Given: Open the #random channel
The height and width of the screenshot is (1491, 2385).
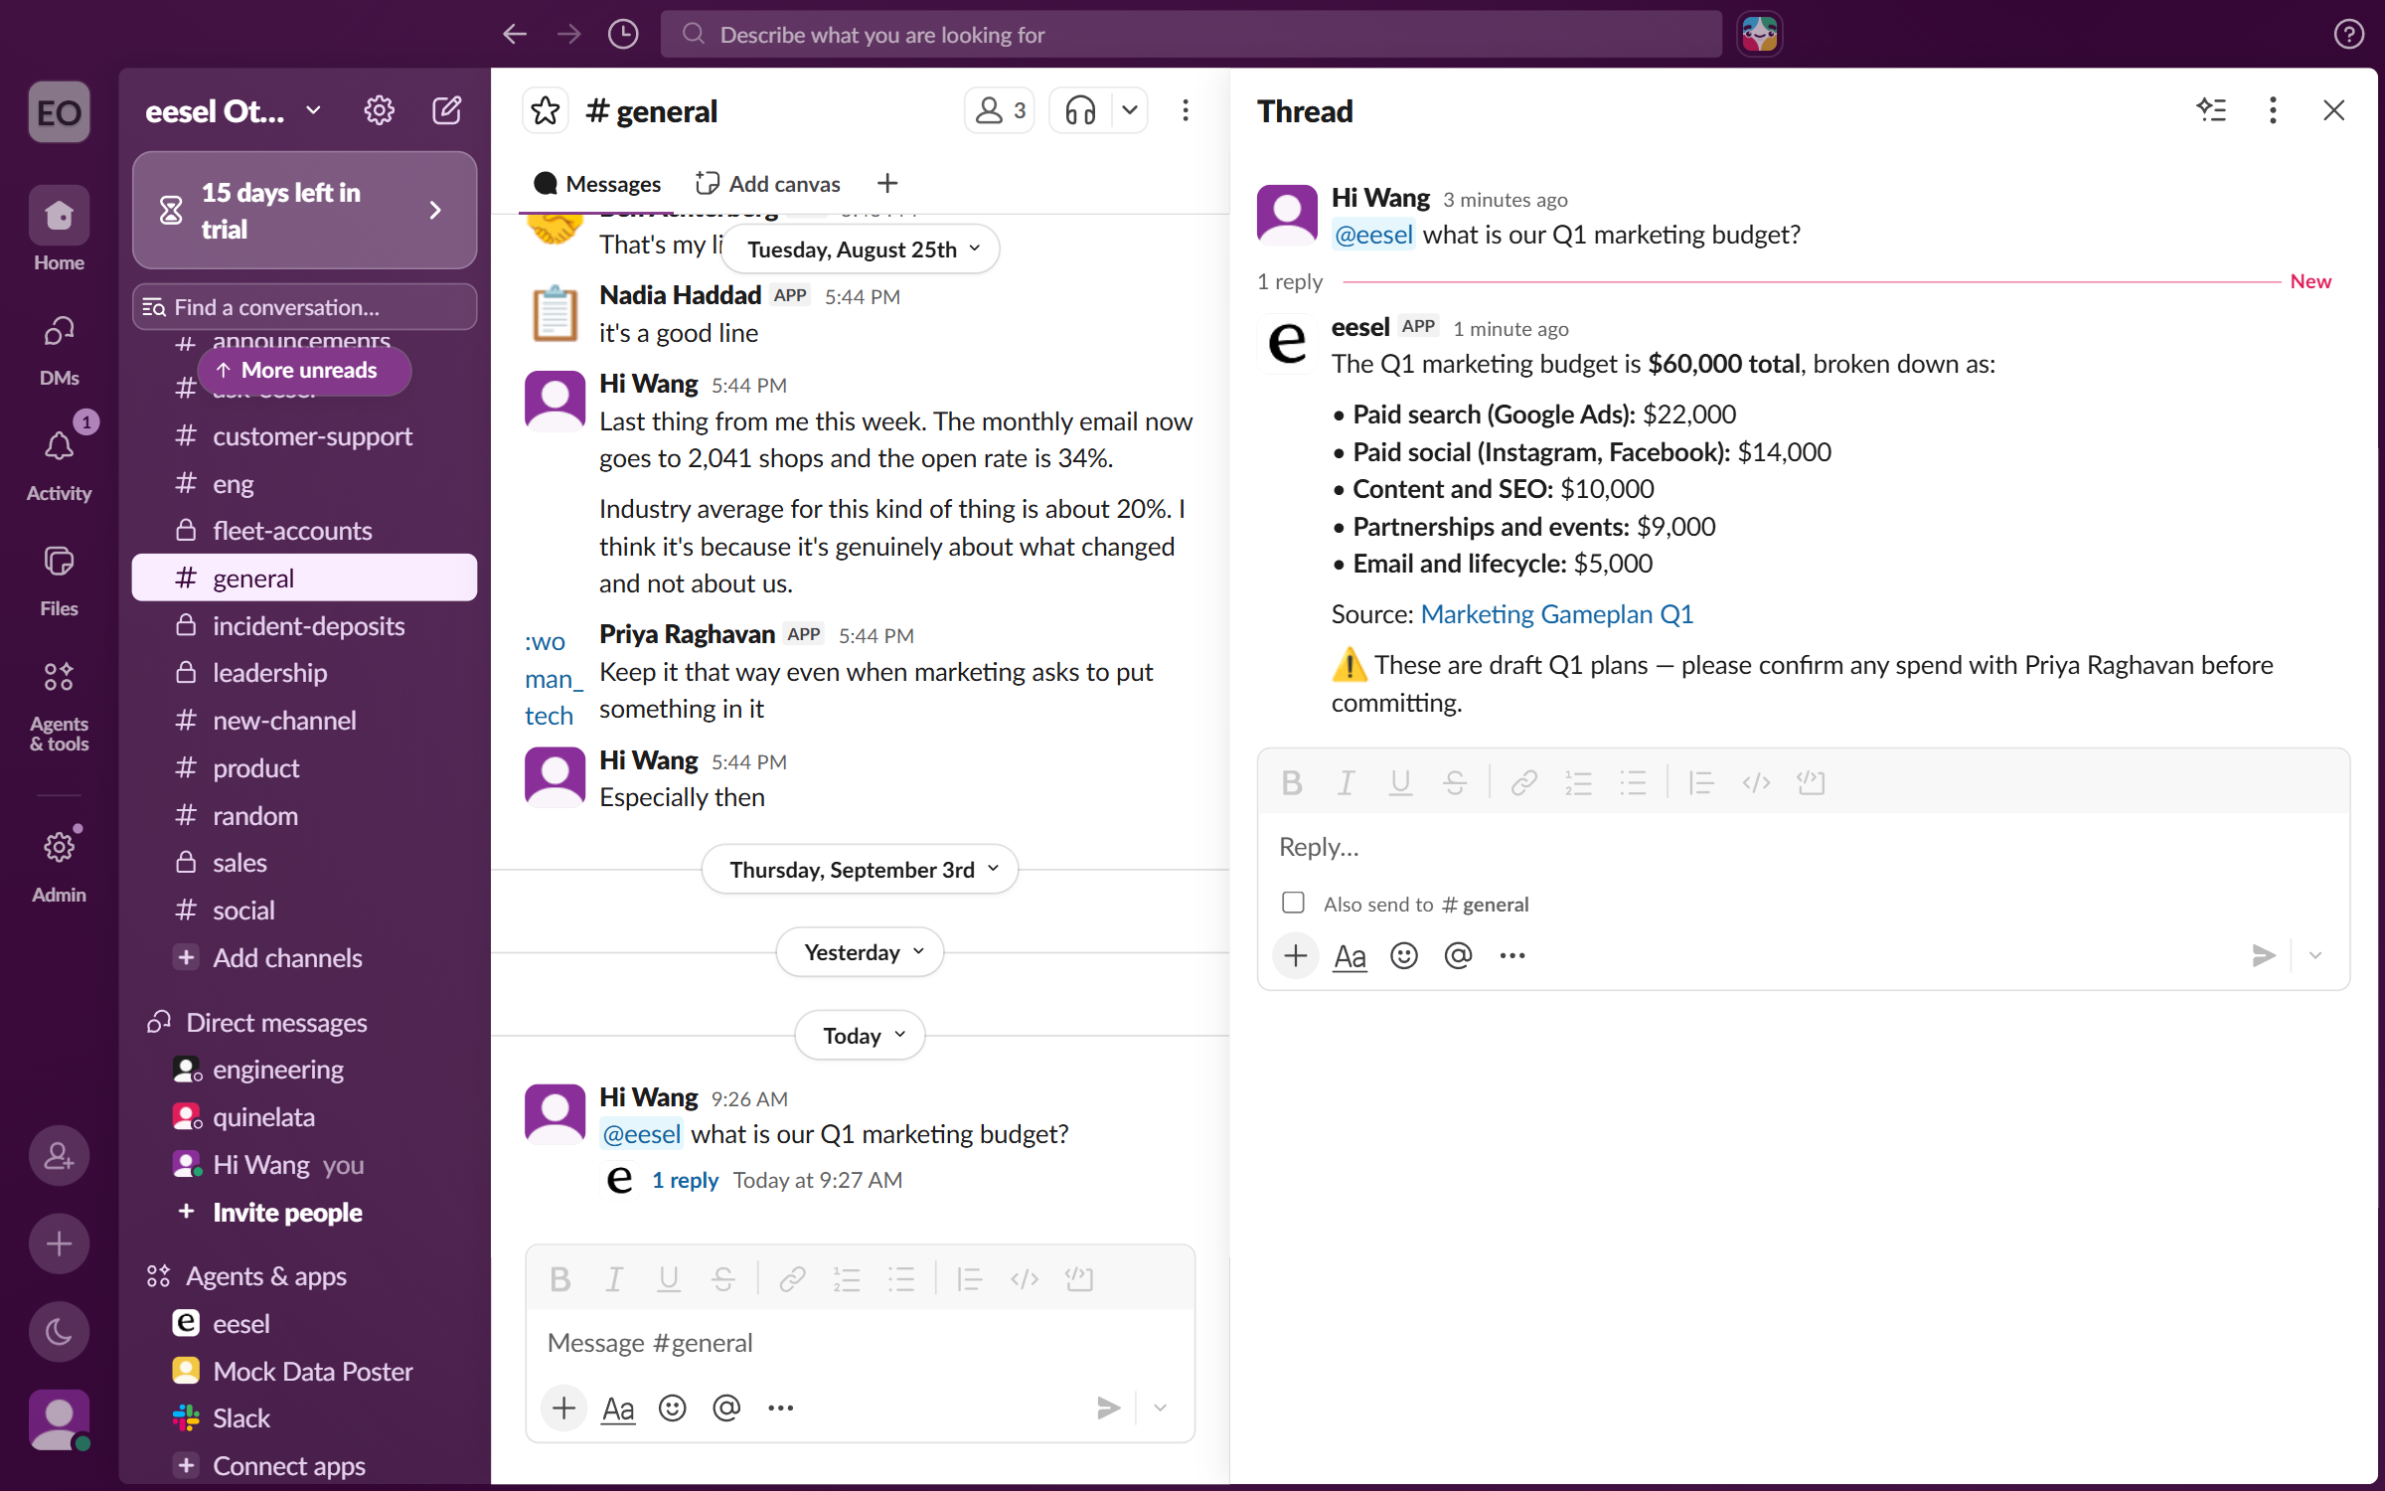Looking at the screenshot, I should point(304,816).
